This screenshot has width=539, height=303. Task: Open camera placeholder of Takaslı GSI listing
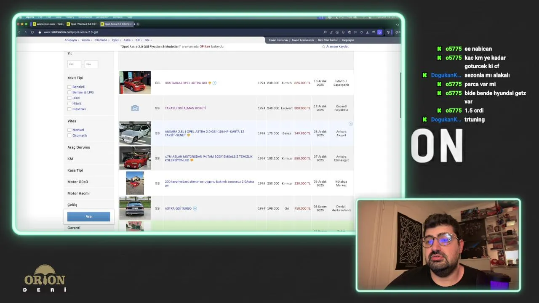point(135,108)
